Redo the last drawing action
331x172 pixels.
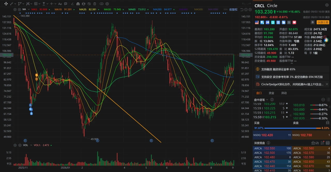pyautogui.click(x=249, y=4)
